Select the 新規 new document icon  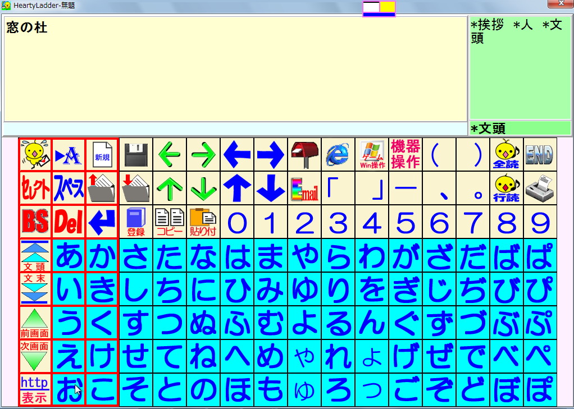pyautogui.click(x=102, y=154)
